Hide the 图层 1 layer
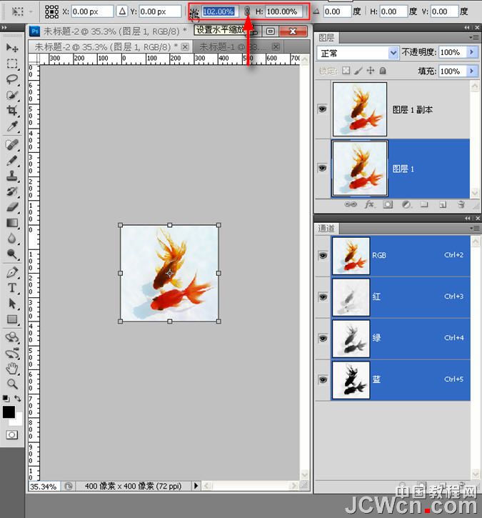This screenshot has height=518, width=482. point(322,168)
